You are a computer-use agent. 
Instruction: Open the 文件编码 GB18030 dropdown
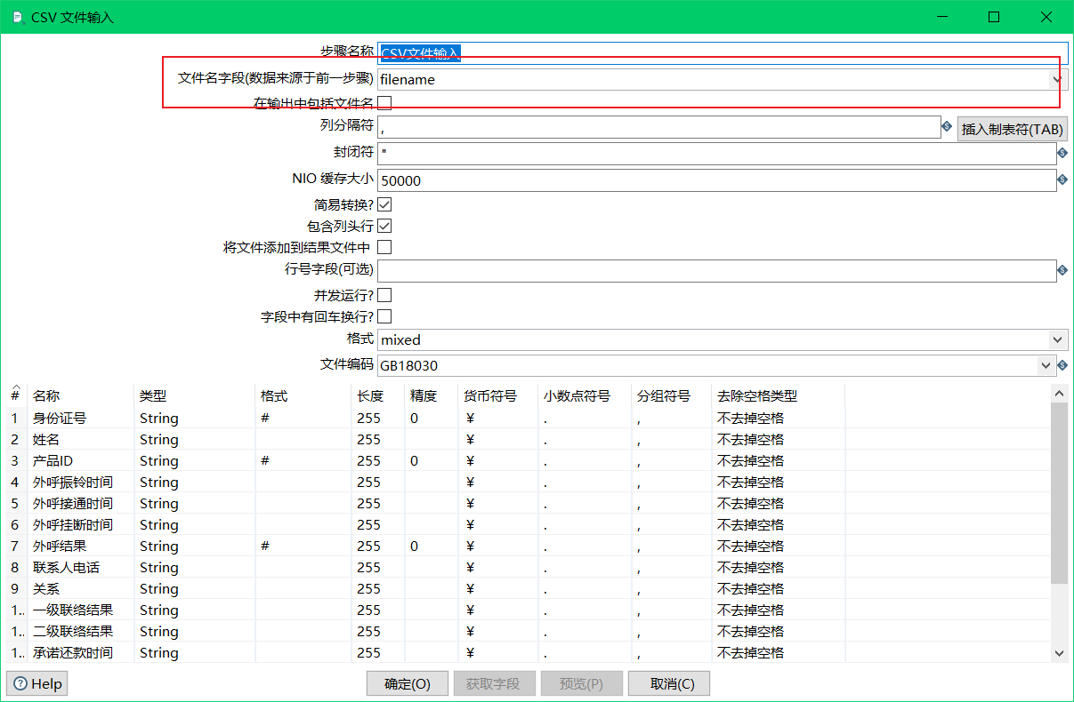click(1046, 365)
